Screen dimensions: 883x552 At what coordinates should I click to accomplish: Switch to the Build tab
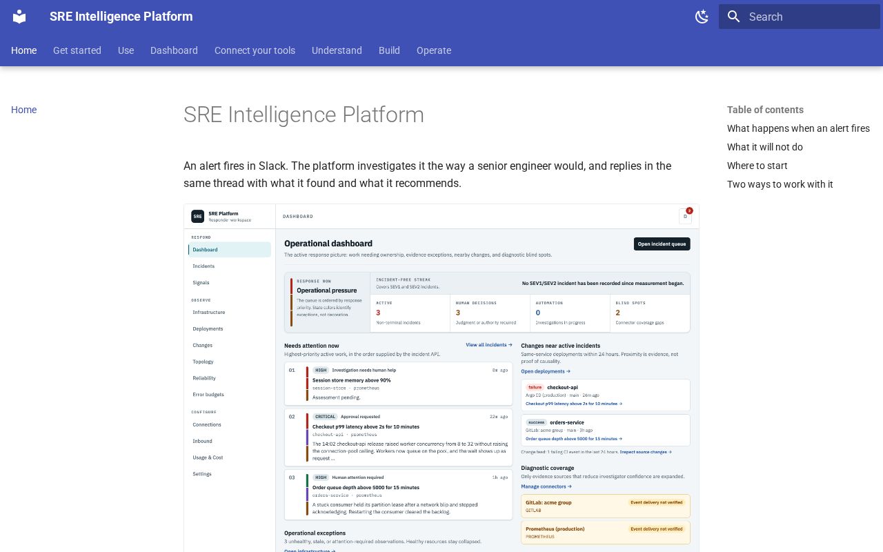(x=389, y=50)
